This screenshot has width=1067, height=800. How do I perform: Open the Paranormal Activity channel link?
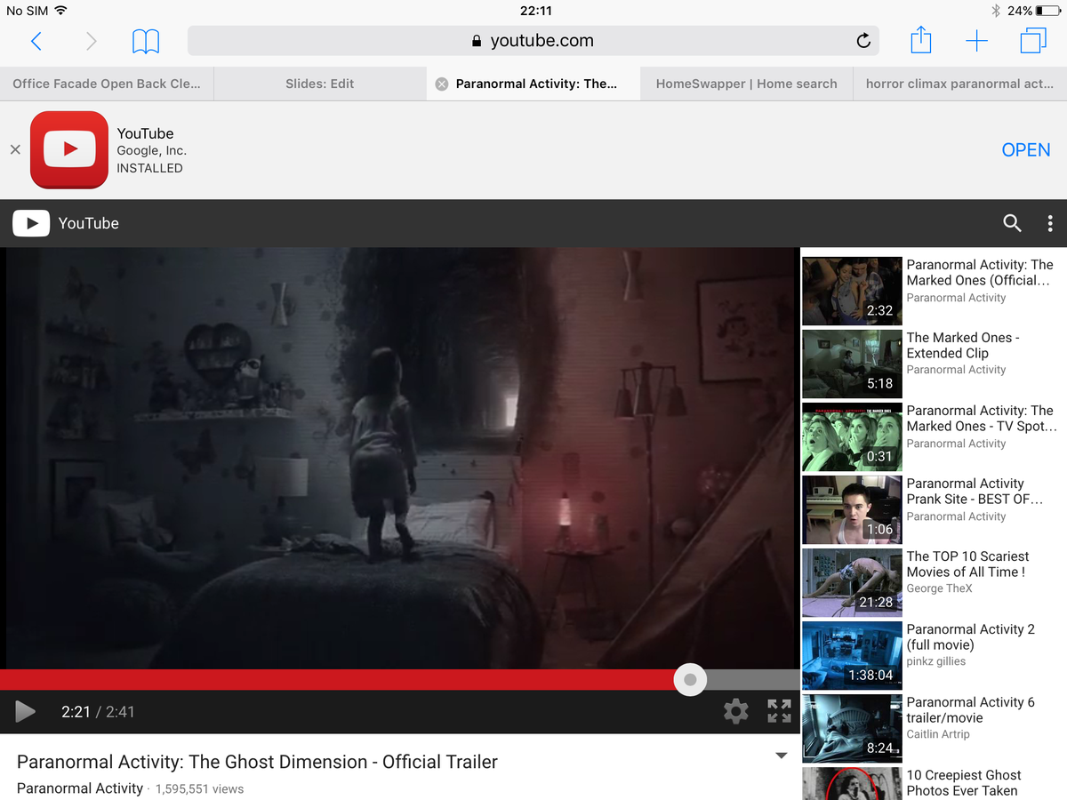coord(80,788)
